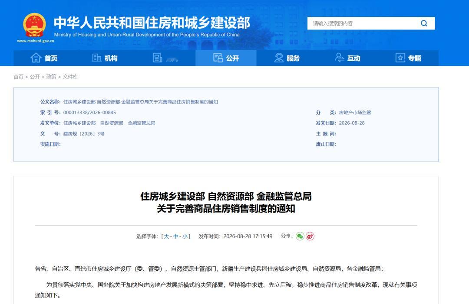The width and height of the screenshot is (469, 304).
Task: Click issuing unit 自然资源部 in the 发文单位 row
Action: [112, 123]
